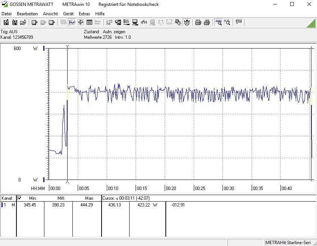Select the XY crosshair plot icon

pos(81,22)
